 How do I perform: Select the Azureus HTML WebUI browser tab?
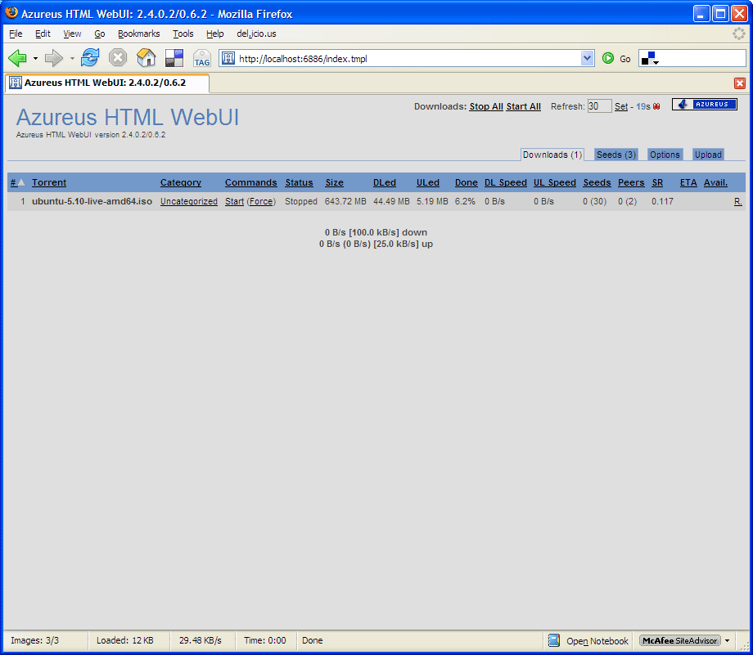tap(107, 83)
